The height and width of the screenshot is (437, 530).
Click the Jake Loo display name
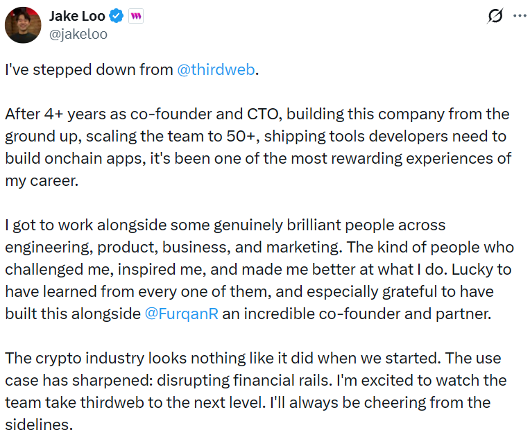(77, 17)
